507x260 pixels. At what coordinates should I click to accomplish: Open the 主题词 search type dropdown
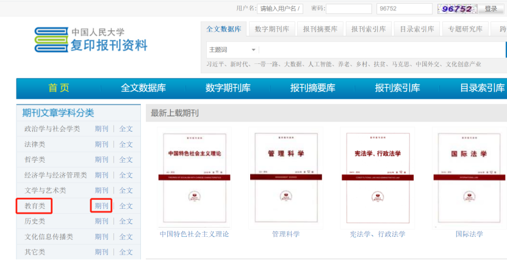point(232,50)
